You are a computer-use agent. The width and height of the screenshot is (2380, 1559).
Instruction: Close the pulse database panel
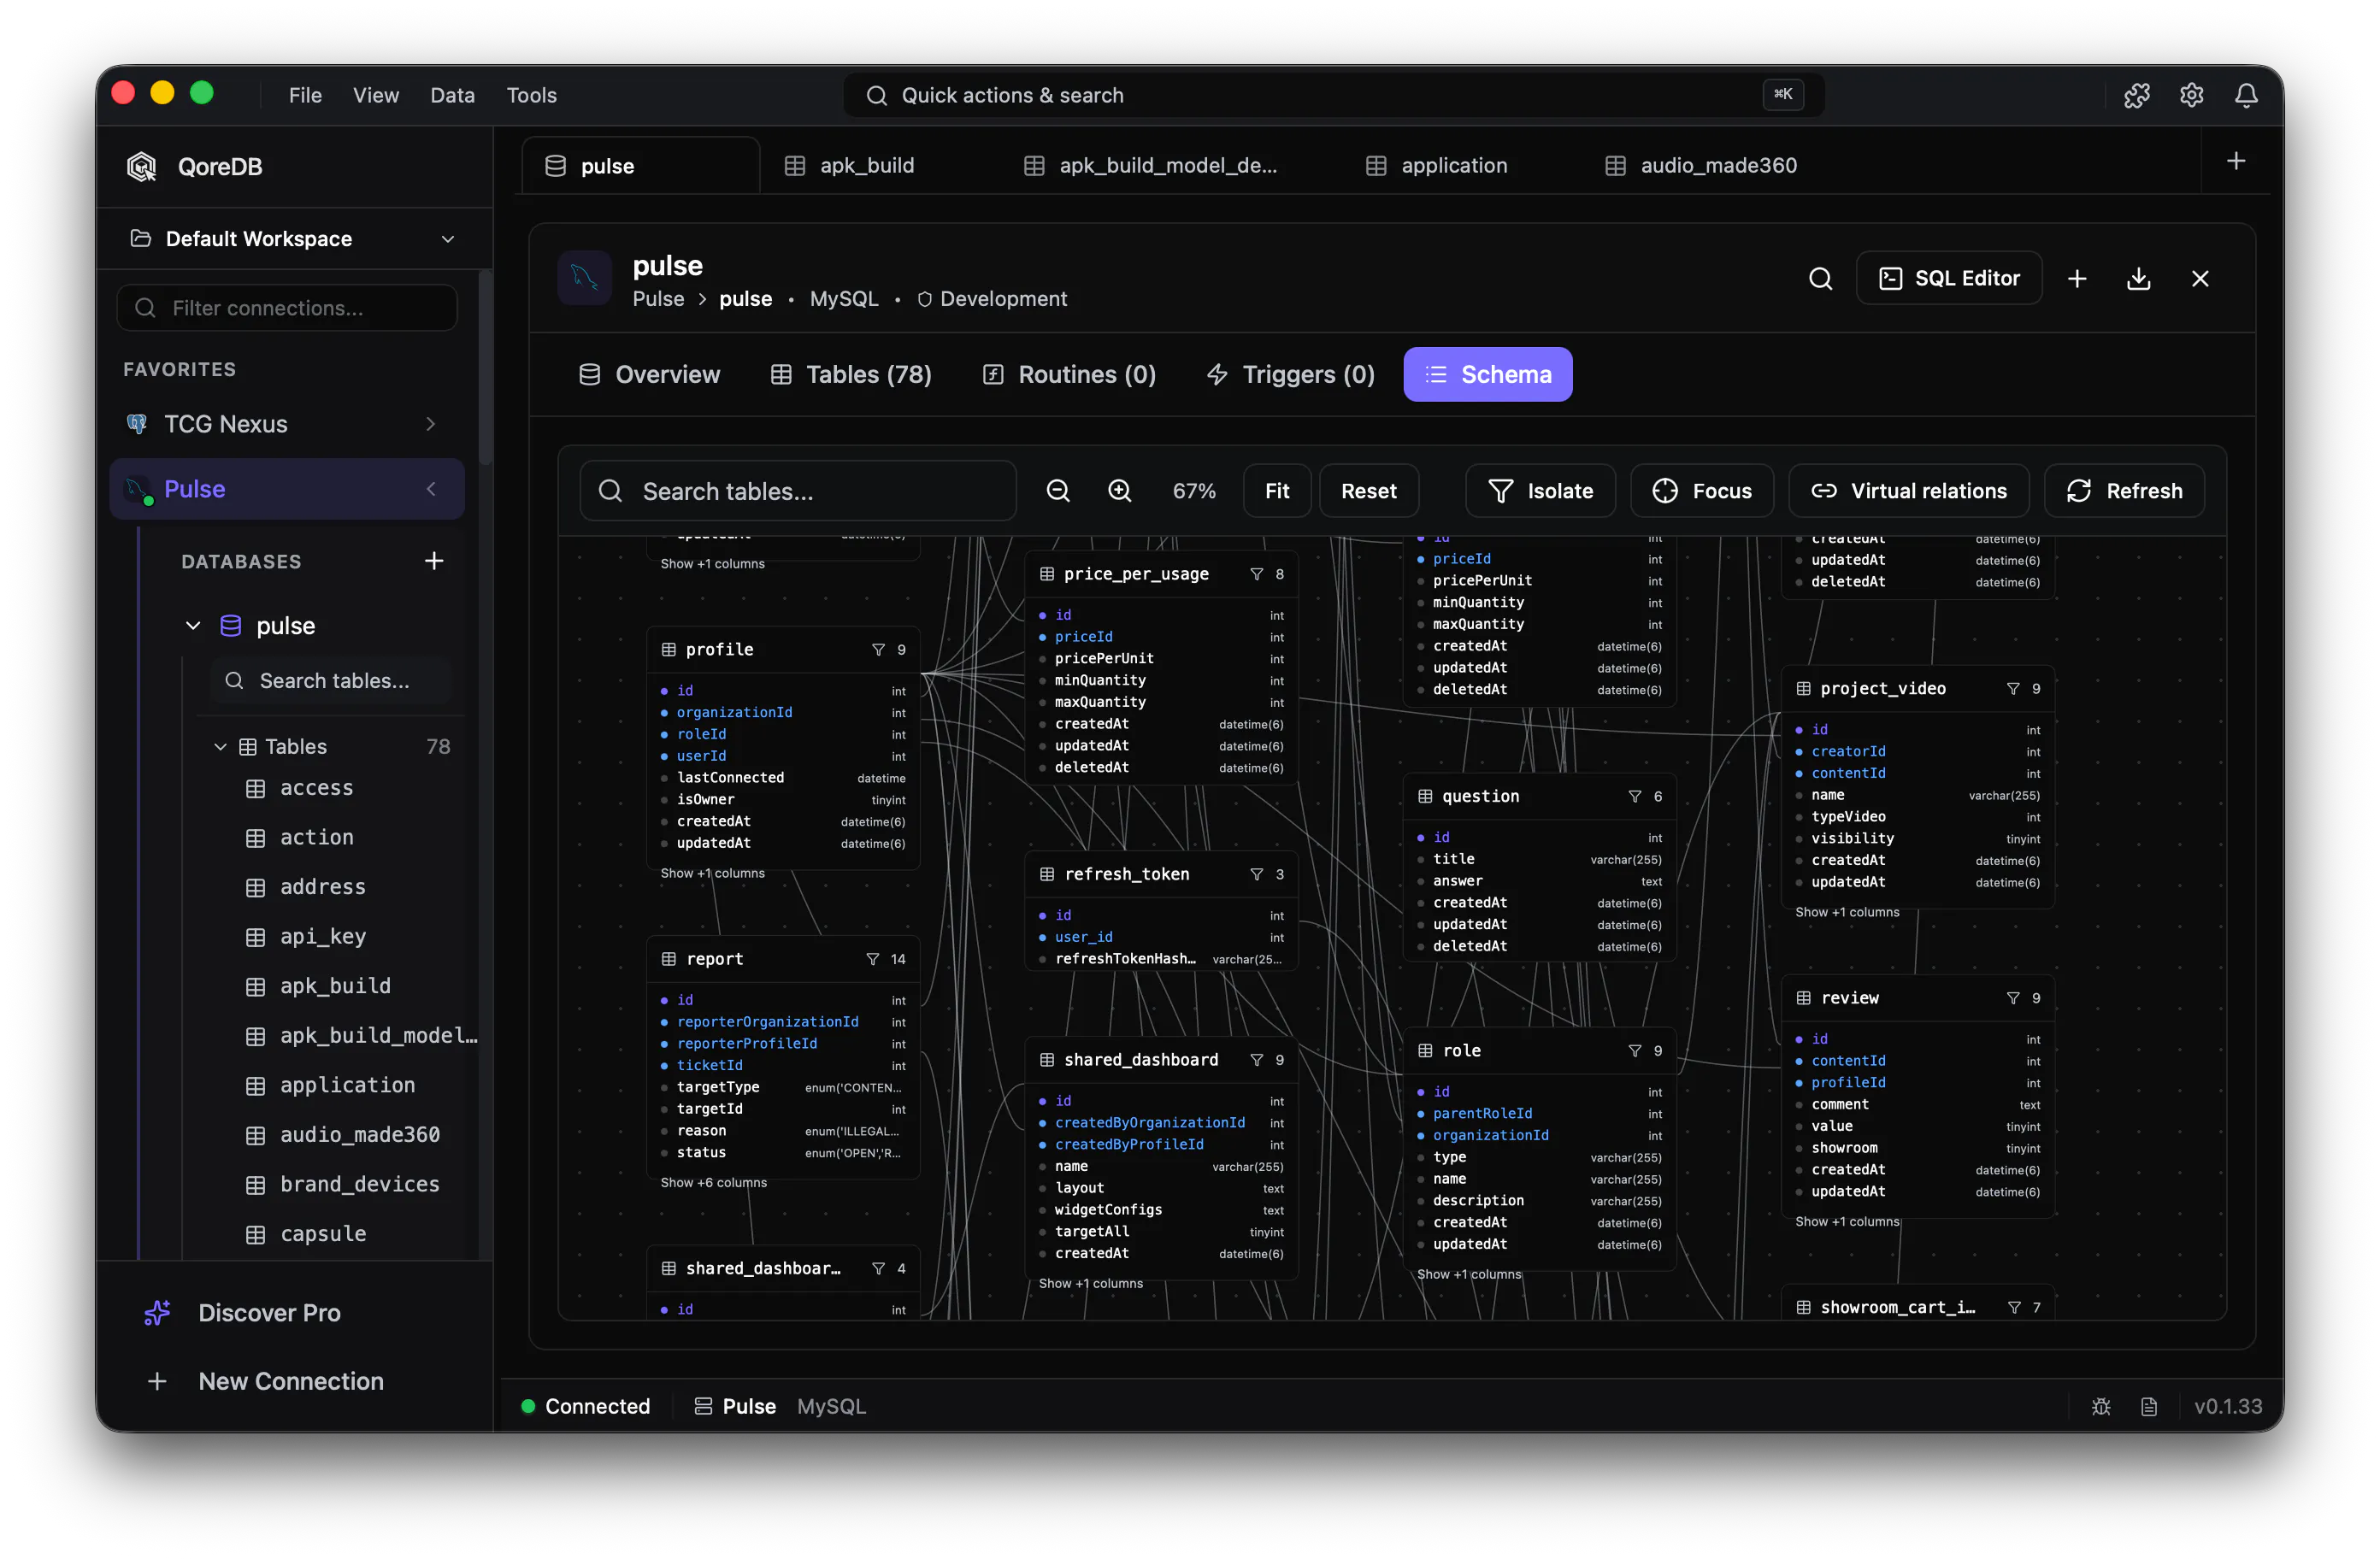pyautogui.click(x=2199, y=279)
